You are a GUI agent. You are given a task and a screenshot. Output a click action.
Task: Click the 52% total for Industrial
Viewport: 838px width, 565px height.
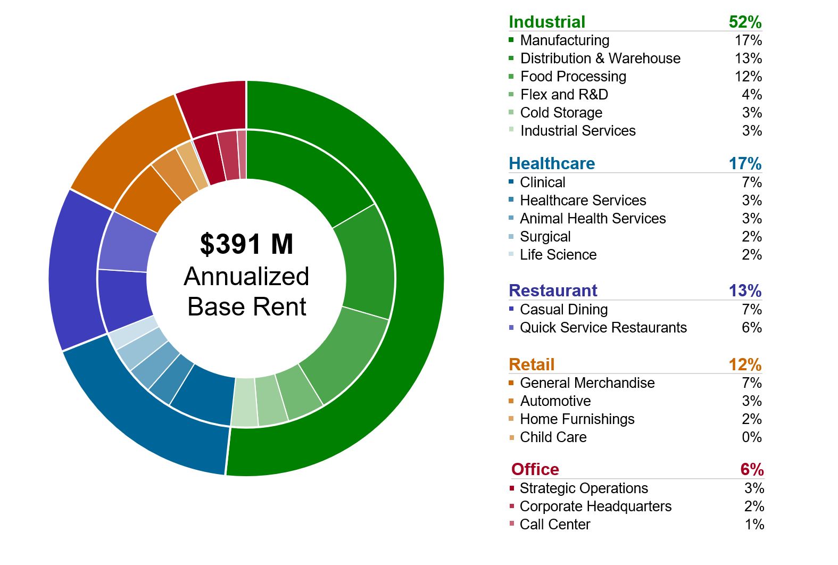(x=745, y=22)
